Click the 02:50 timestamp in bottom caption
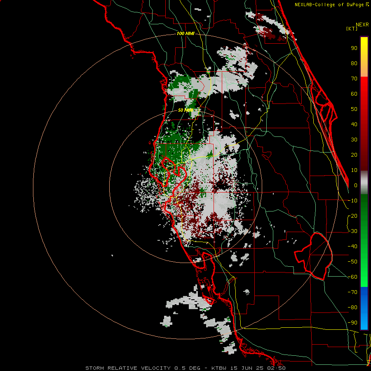Screen dimensions: 371x371 coord(275,368)
